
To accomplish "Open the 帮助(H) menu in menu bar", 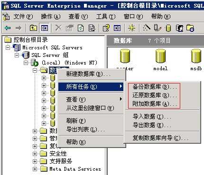I will [161, 17].
